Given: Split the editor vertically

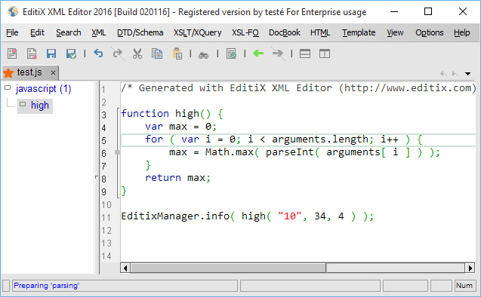Looking at the screenshot, I should click(x=325, y=54).
